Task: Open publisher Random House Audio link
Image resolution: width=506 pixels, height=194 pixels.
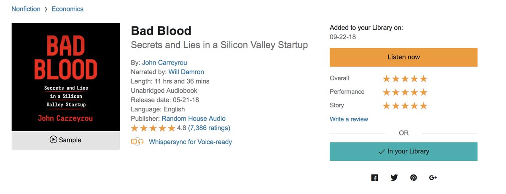Action: (x=194, y=119)
